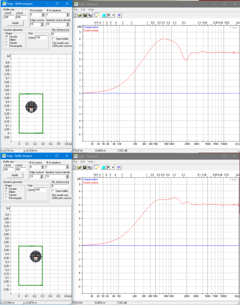Click Open folder icon in upper Response toolbar
The height and width of the screenshot is (305, 240).
click(80, 15)
